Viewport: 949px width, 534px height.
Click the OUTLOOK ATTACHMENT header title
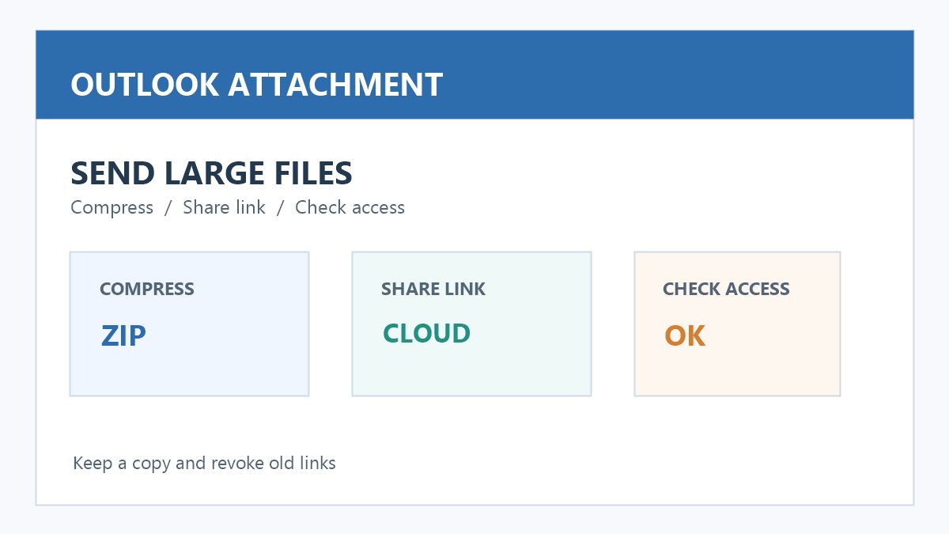[256, 84]
